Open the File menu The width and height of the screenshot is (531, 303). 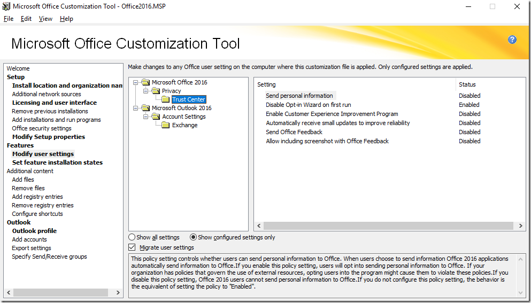tap(9, 19)
